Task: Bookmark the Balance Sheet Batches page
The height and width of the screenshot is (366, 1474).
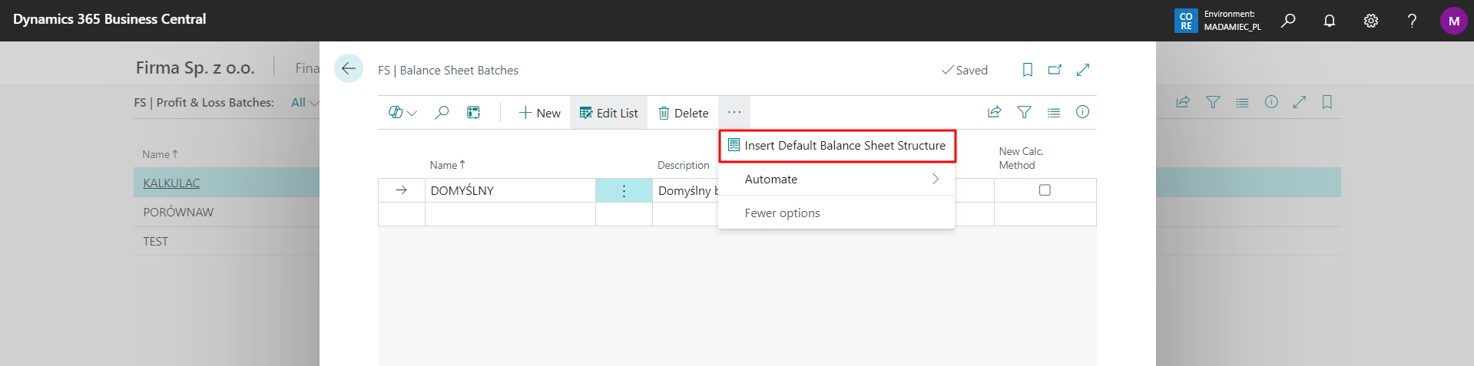Action: 1027,70
